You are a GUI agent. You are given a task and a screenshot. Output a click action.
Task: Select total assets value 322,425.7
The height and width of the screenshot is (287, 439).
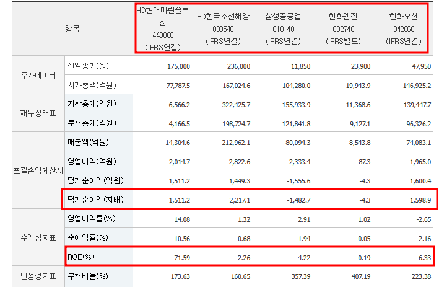point(237,105)
